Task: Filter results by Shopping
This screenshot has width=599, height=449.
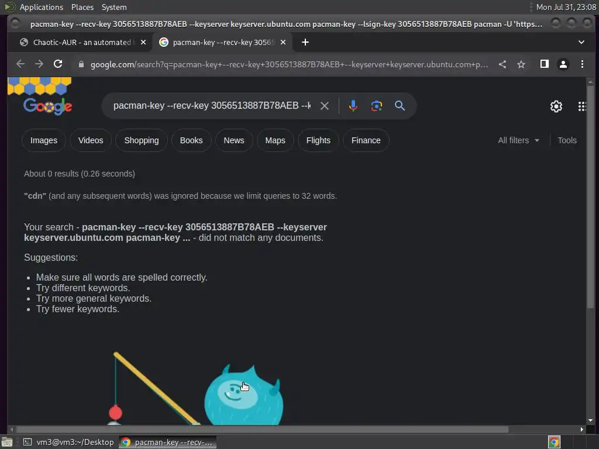Action: (x=142, y=140)
